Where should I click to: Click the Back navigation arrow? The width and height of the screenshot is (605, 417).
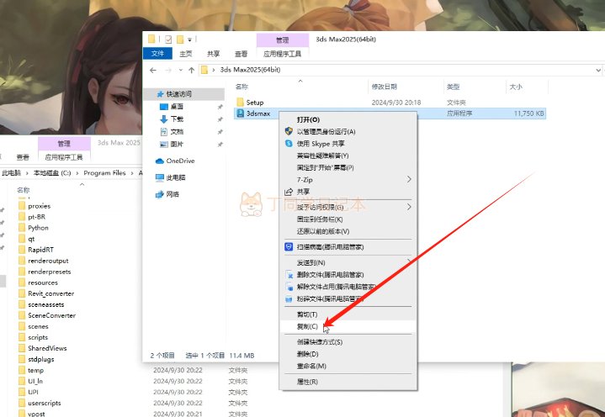point(153,70)
